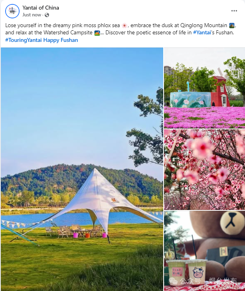Open the #TouringYantai hashtag
Screen dimensions: 245x291
[24, 40]
